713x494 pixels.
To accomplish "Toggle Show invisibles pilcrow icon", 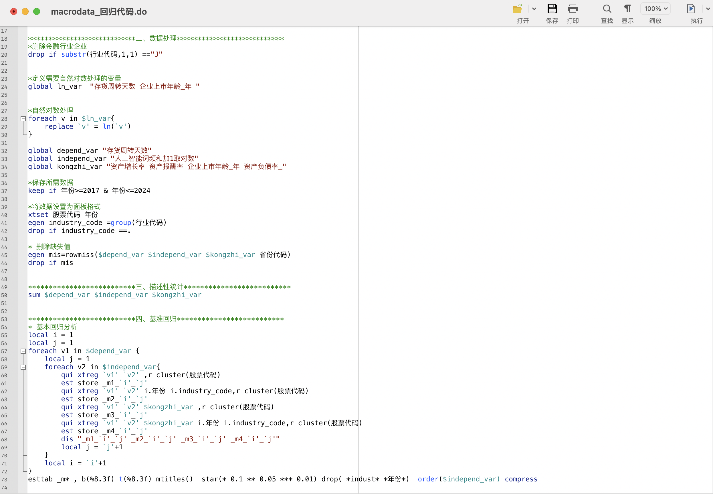I will click(627, 9).
